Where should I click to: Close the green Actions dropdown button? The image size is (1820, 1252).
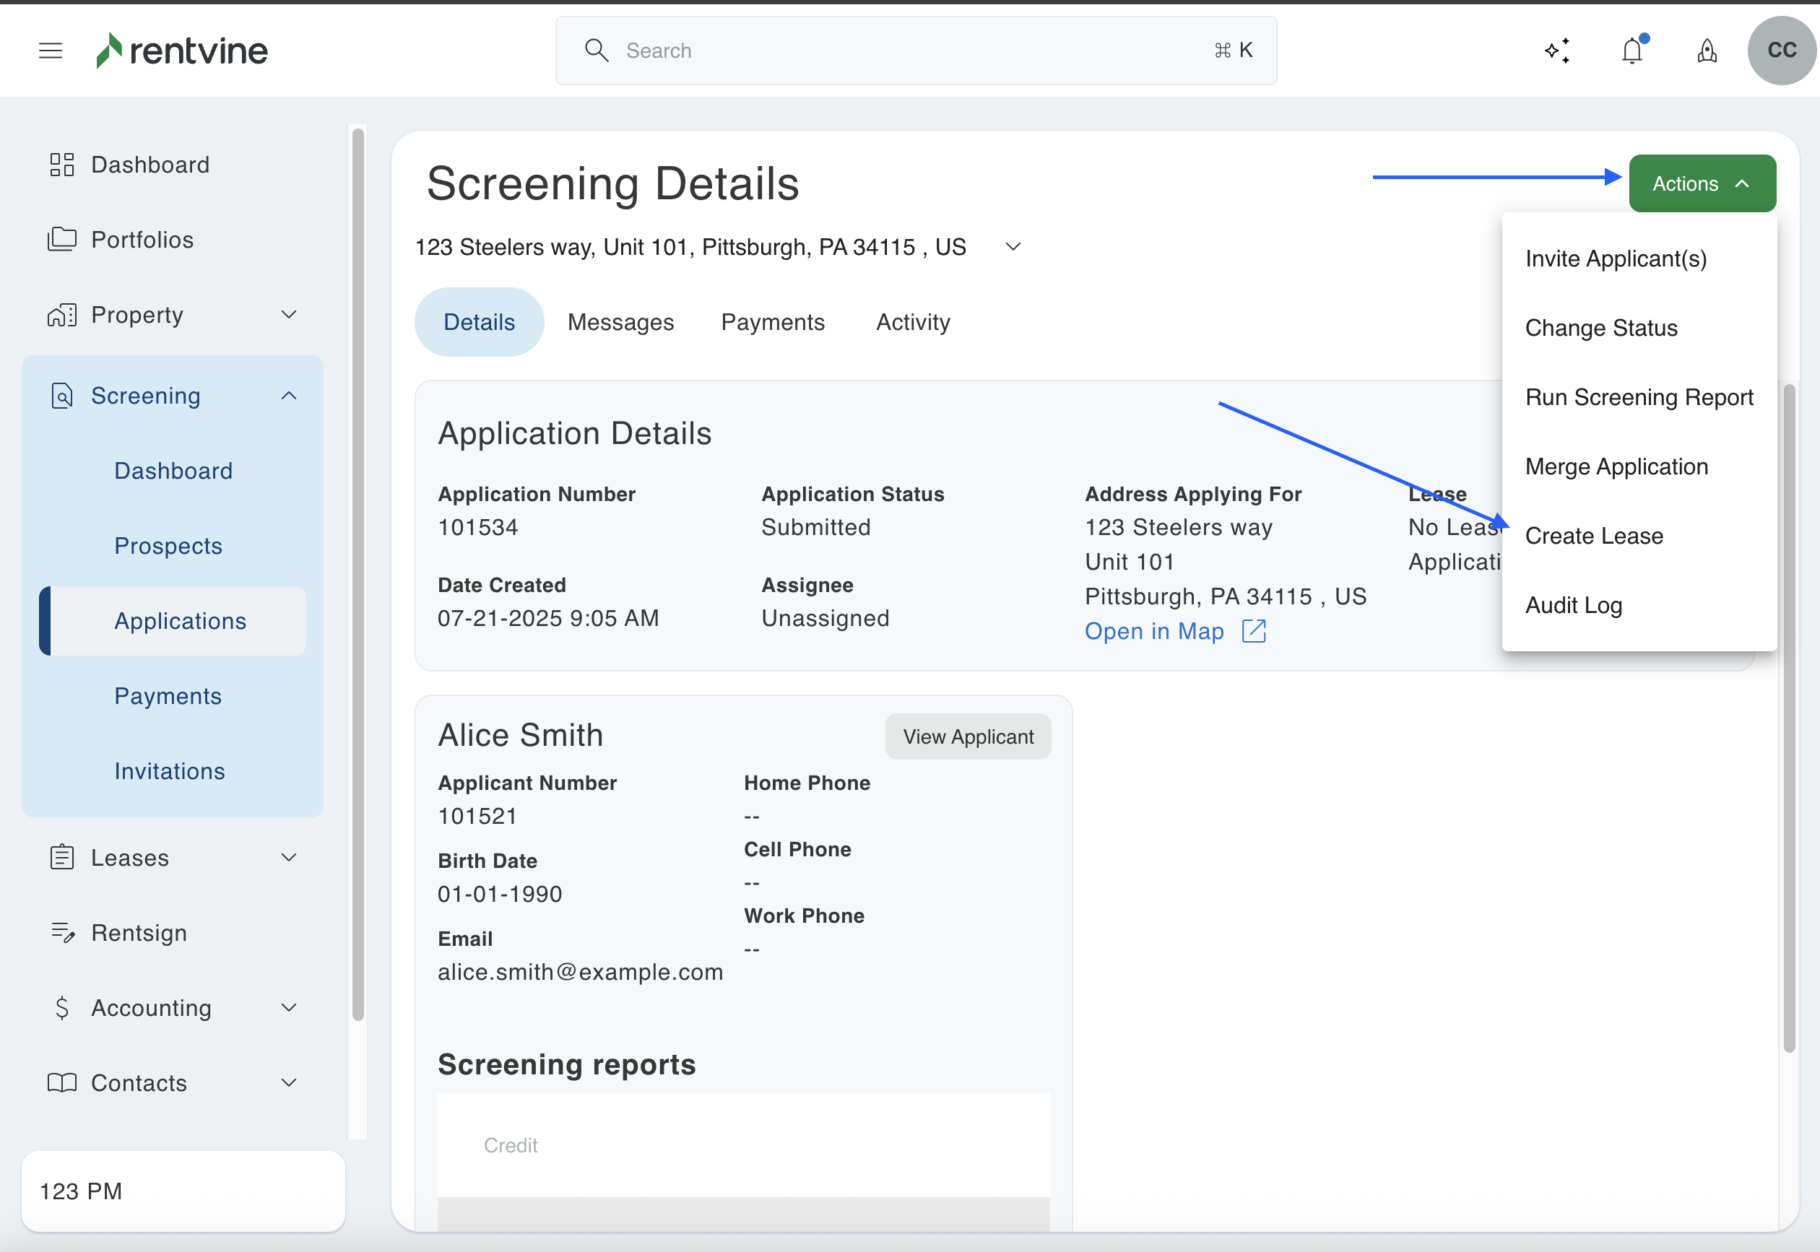click(1702, 183)
